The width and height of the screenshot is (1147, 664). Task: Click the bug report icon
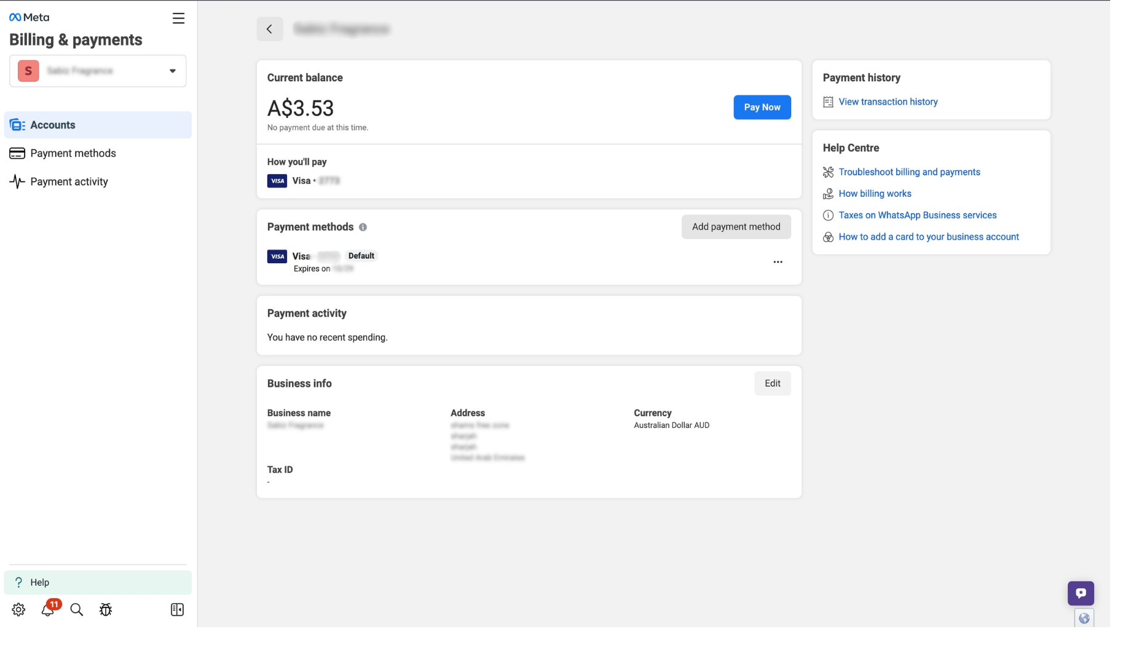click(106, 609)
